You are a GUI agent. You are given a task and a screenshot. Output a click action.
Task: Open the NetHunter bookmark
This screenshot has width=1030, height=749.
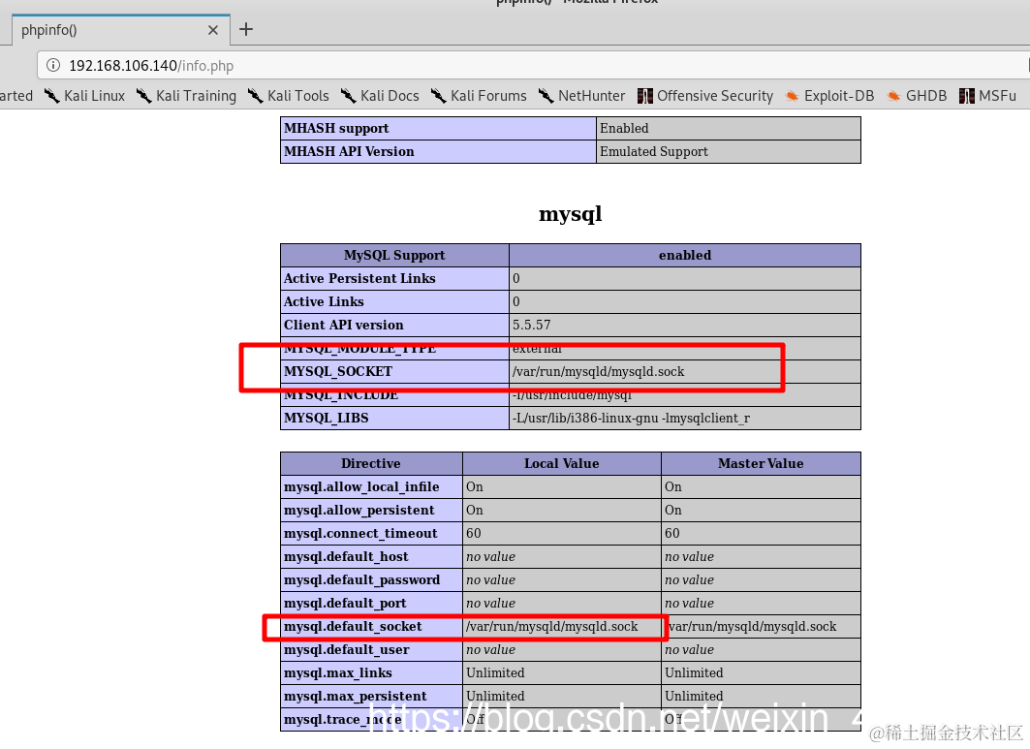click(x=582, y=96)
